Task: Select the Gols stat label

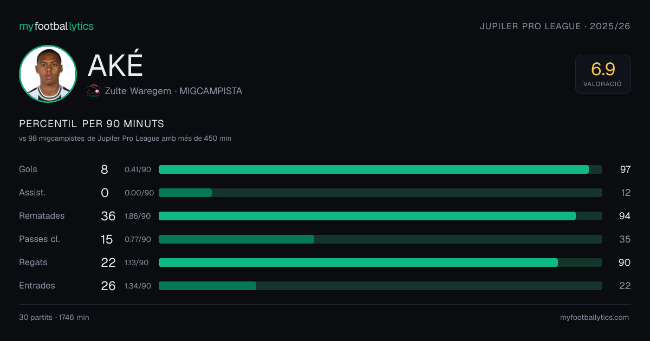Action: click(x=28, y=169)
